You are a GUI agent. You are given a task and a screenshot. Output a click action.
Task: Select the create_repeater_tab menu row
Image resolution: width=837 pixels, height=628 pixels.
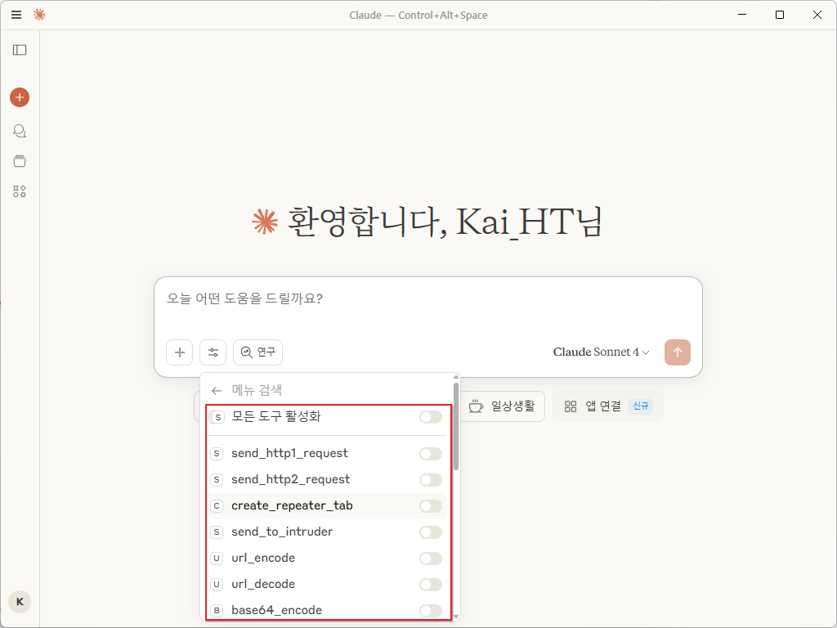point(327,505)
